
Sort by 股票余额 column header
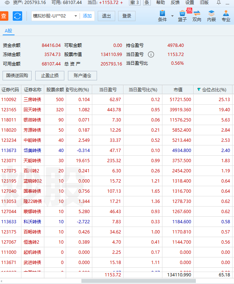55,90
